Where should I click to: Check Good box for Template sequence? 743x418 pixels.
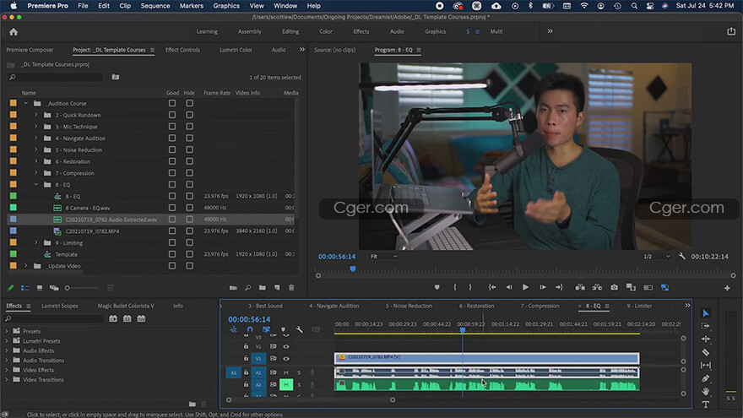click(172, 254)
